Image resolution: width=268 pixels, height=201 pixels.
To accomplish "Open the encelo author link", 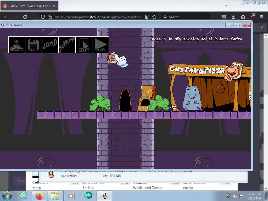I will tap(188, 188).
